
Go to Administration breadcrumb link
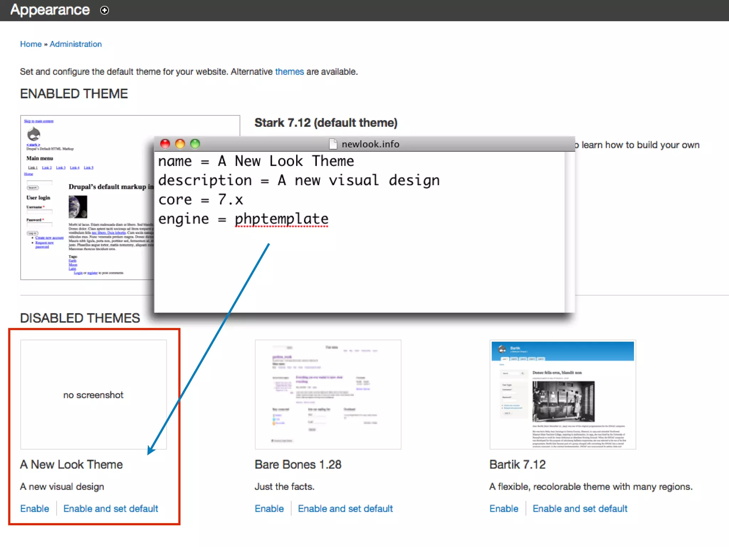coord(75,44)
